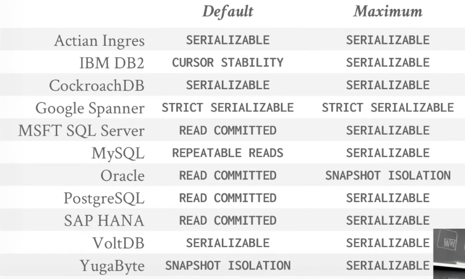Screen dimensions: 465x279
Task: Select the Default column header
Action: 228,11
